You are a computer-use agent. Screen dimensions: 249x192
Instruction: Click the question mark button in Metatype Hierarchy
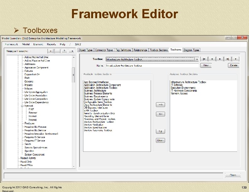(64, 51)
